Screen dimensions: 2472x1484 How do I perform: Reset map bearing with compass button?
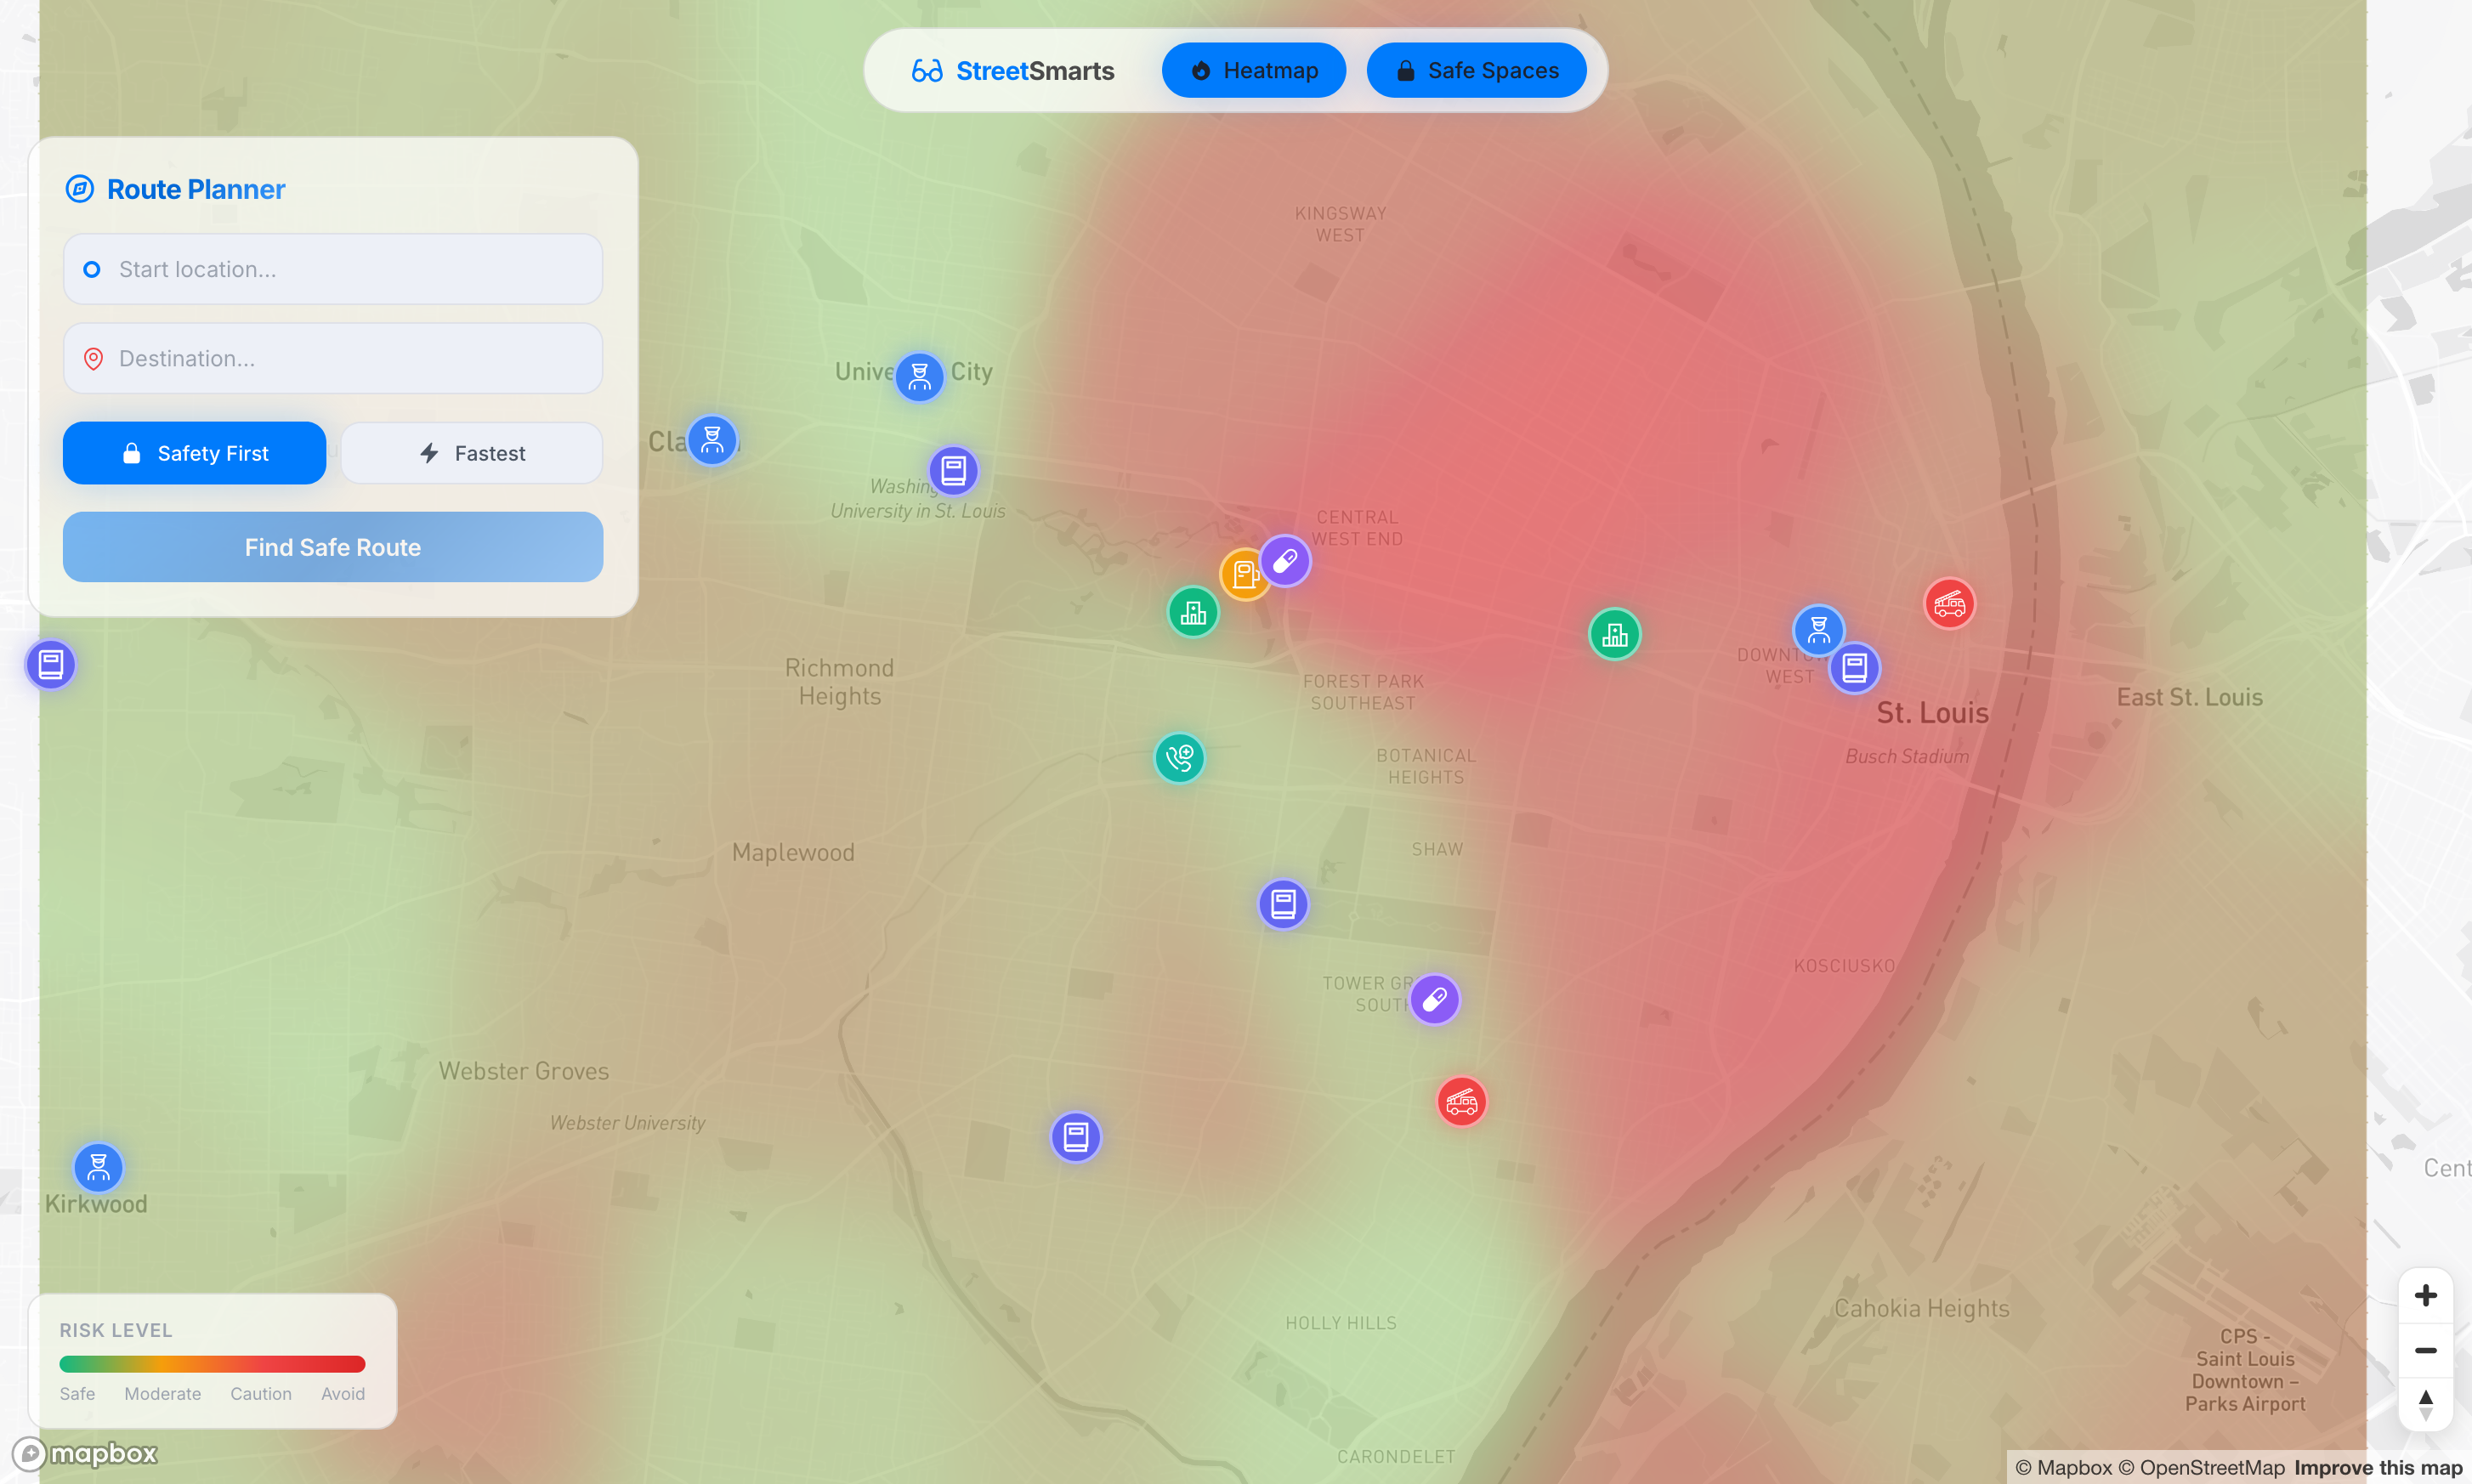click(x=2425, y=1404)
